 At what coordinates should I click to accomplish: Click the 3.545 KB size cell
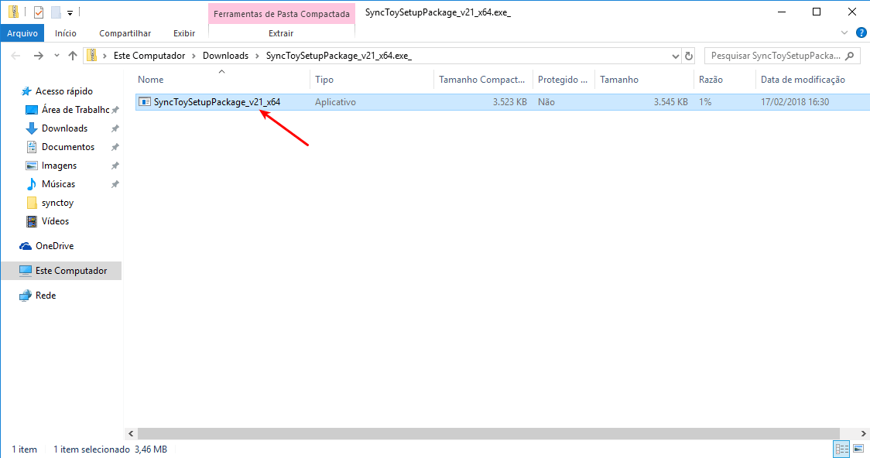[670, 102]
